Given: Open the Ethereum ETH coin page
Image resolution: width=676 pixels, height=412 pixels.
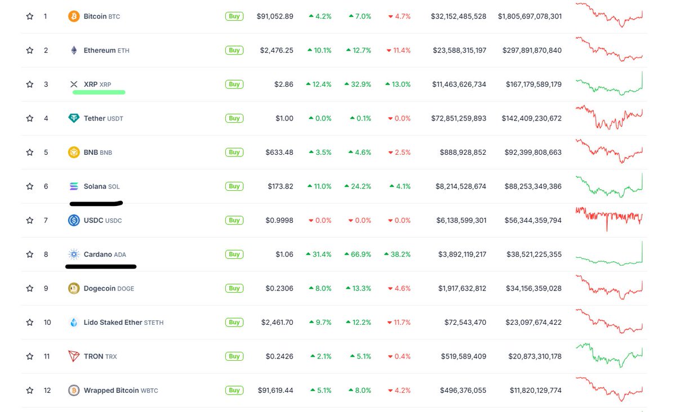Looking at the screenshot, I should point(106,50).
